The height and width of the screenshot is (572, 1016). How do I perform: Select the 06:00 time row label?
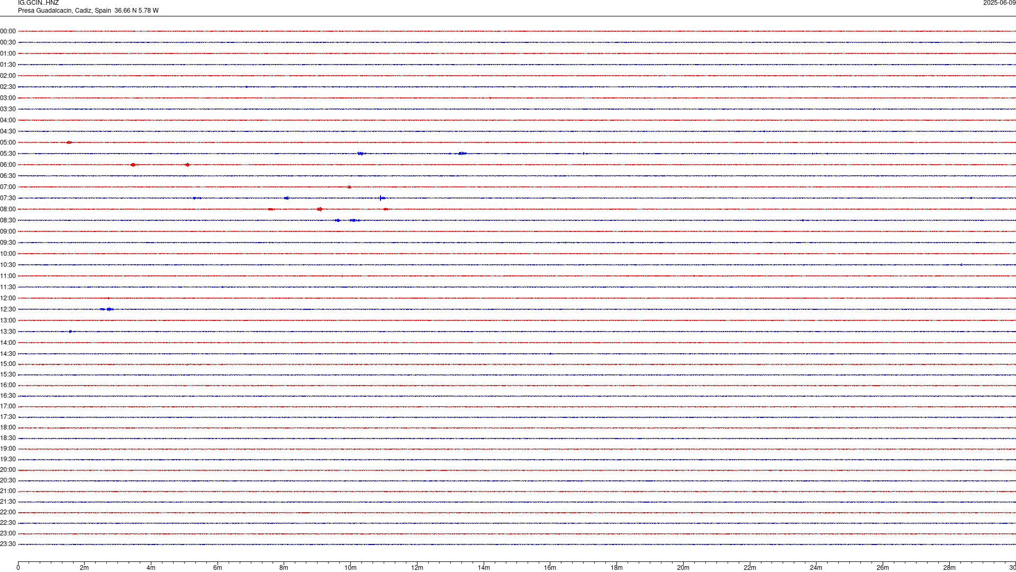point(8,165)
